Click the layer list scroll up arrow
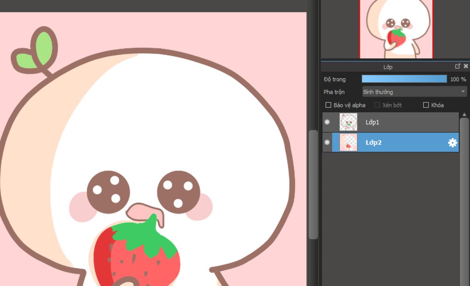Screen dimensions: 470x286 coord(464,115)
